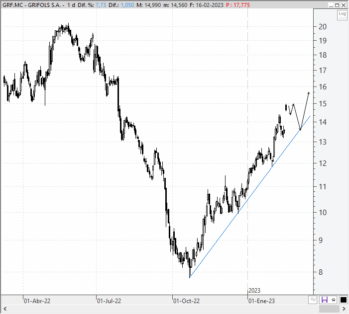Click the 12 price axis label
Image resolution: width=349 pixels, height=314 pixels.
323,163
